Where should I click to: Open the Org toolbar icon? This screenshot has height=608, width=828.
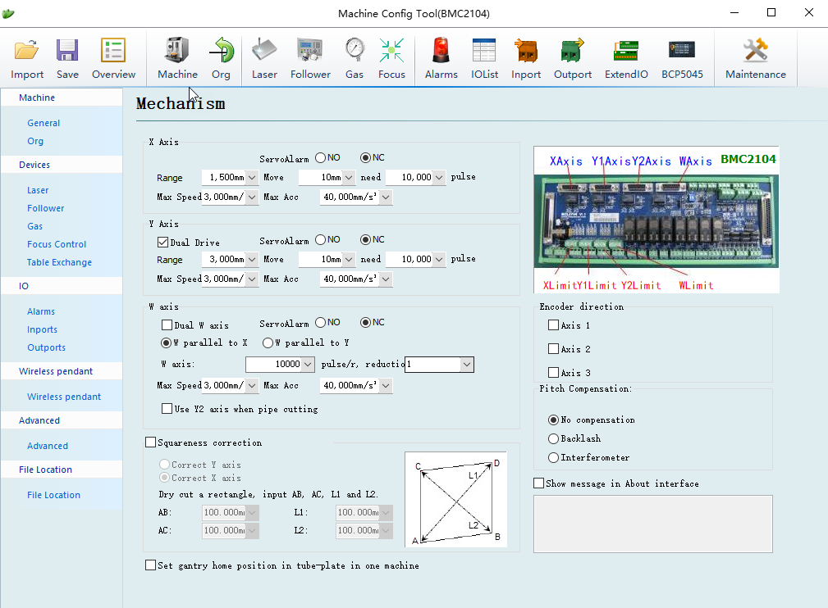click(x=222, y=51)
